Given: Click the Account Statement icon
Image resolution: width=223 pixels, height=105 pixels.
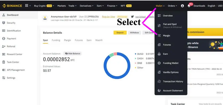Looking at the screenshot, I should coord(159,90).
